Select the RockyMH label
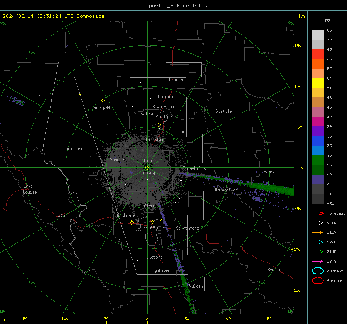Viewport: 347px width, 324px height. (102, 108)
